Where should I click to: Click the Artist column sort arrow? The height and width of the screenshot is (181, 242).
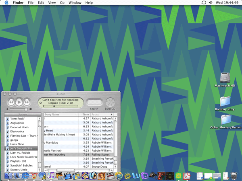pos(111,115)
